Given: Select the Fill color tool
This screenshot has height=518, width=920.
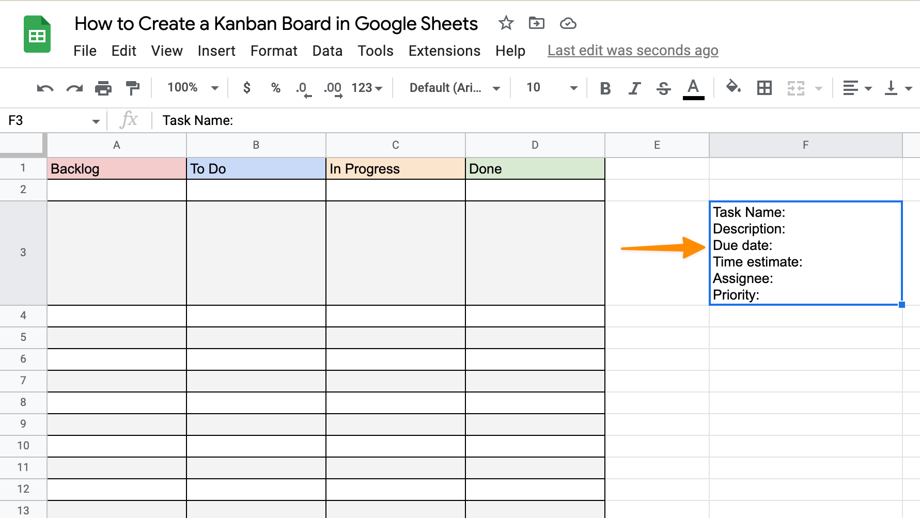Looking at the screenshot, I should pos(732,88).
